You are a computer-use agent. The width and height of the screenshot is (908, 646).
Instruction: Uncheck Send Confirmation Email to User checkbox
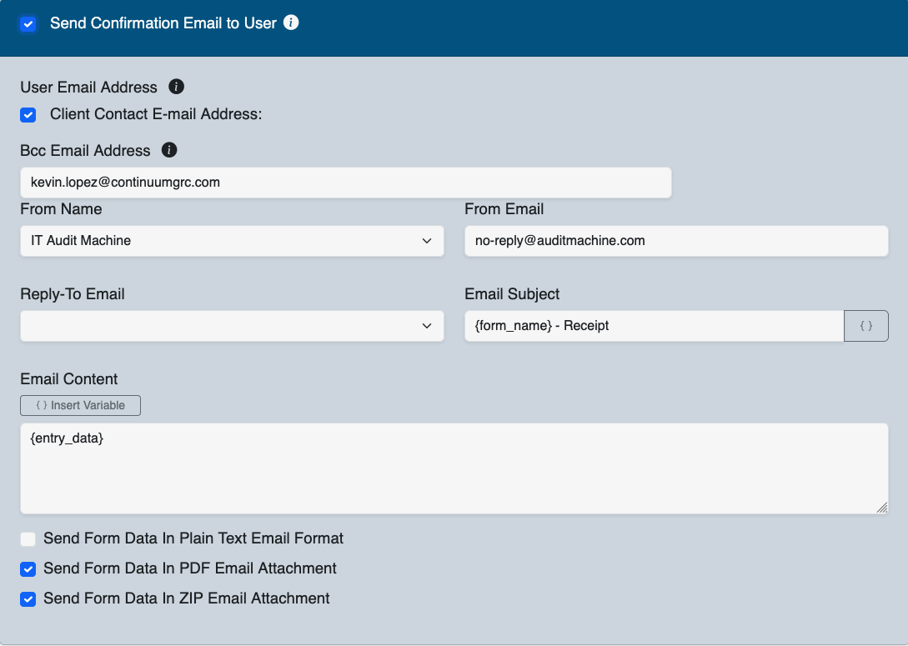point(28,24)
